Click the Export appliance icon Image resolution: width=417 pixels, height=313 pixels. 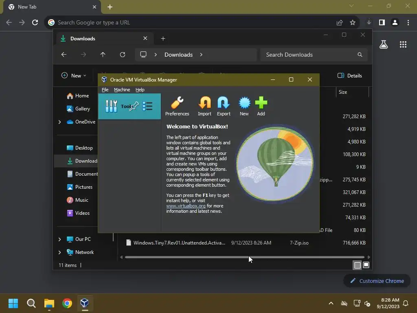click(224, 106)
